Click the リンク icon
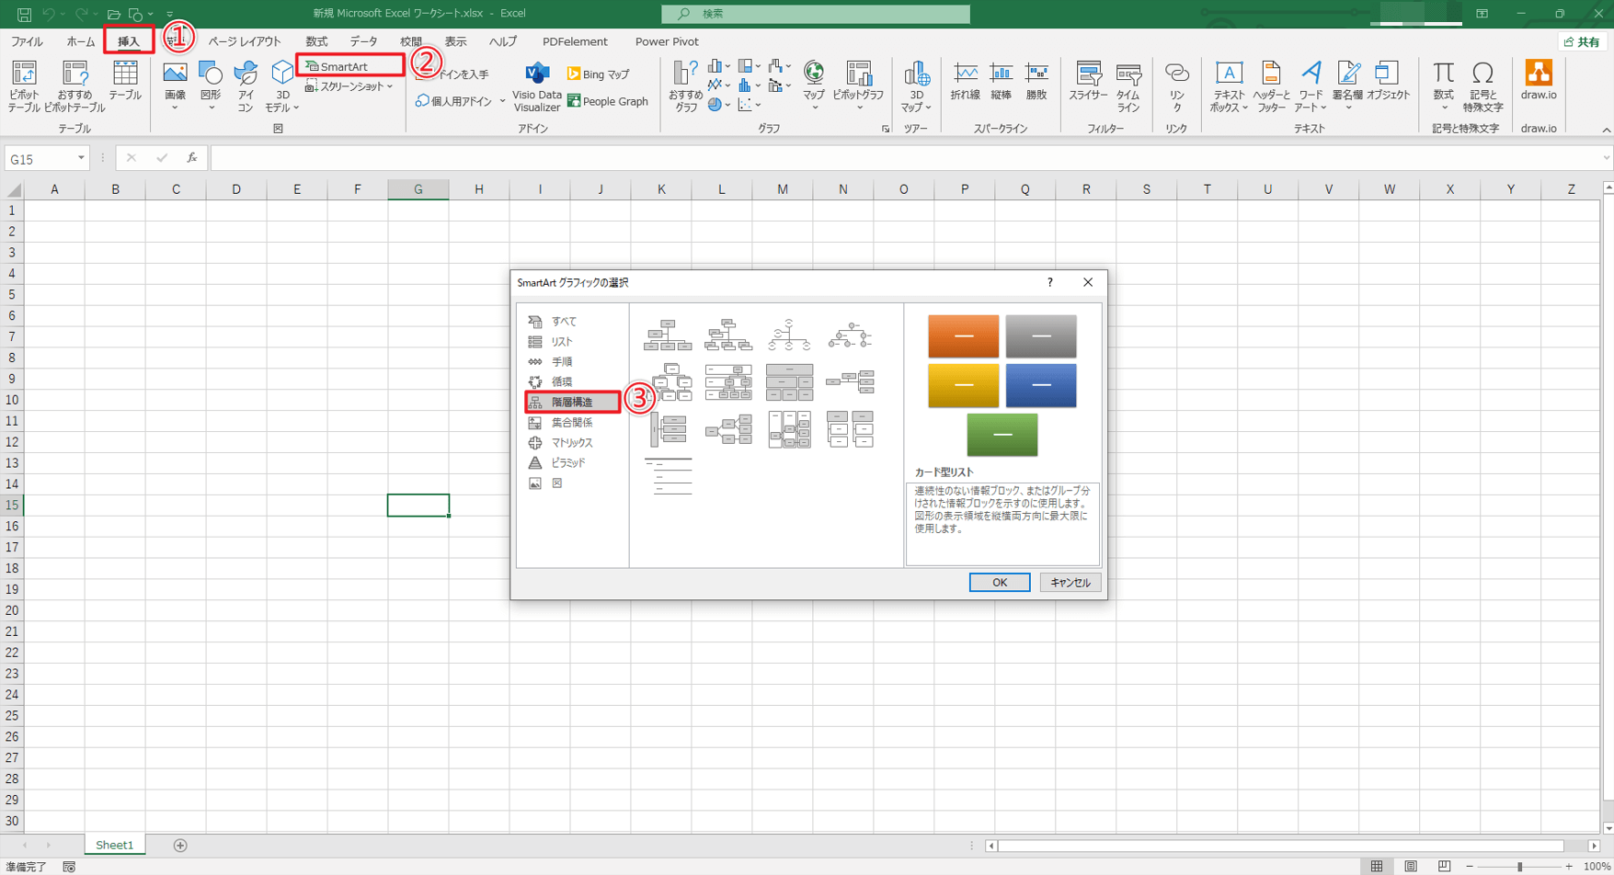 tap(1176, 86)
